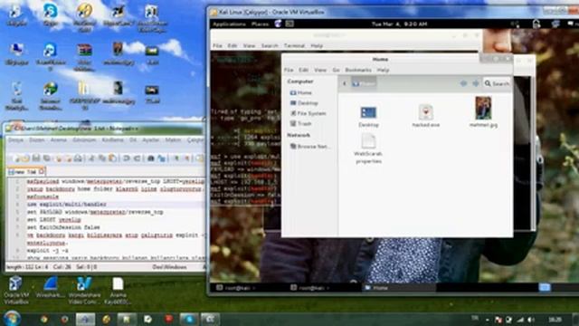The height and width of the screenshot is (326, 579).
Task: Select the mehmet.jpg image thumbnail
Action: click(x=483, y=112)
